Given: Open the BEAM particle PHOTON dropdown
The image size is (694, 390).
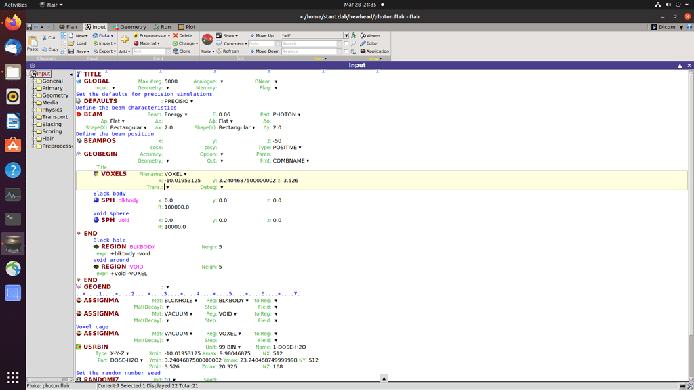Looking at the screenshot, I should point(287,114).
